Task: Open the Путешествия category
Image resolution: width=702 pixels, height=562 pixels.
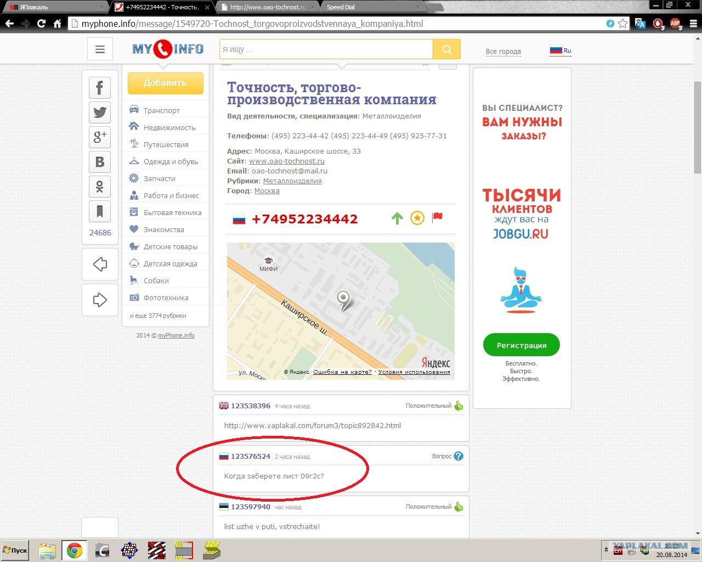Action: click(166, 144)
